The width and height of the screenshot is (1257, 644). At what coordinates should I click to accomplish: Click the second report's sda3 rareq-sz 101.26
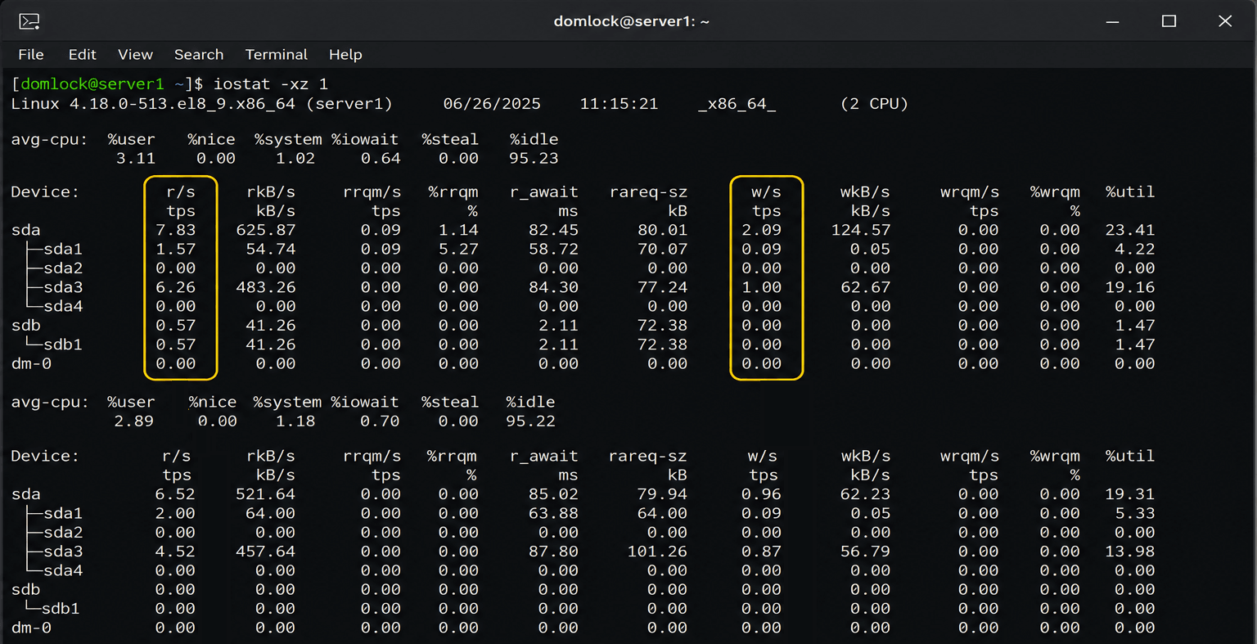point(658,552)
